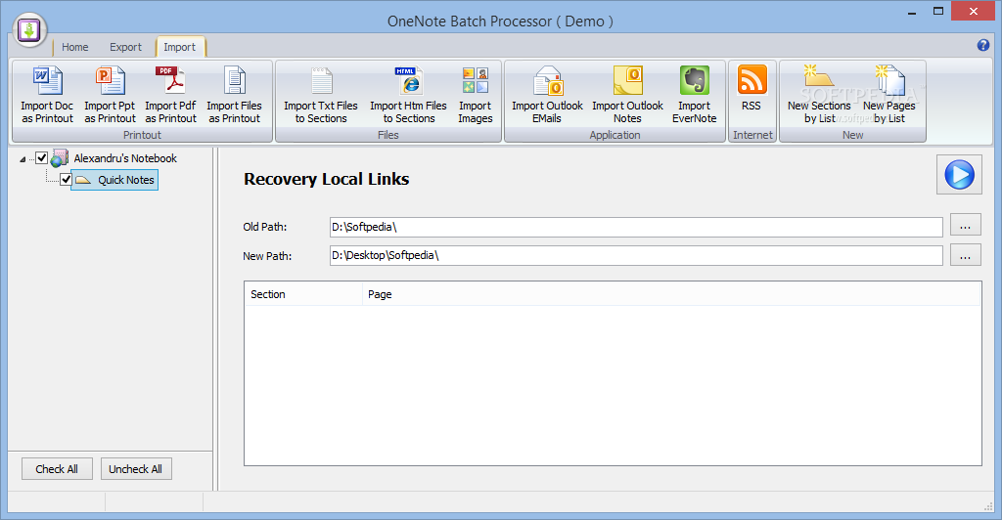Click the Old Path text field

click(x=636, y=227)
